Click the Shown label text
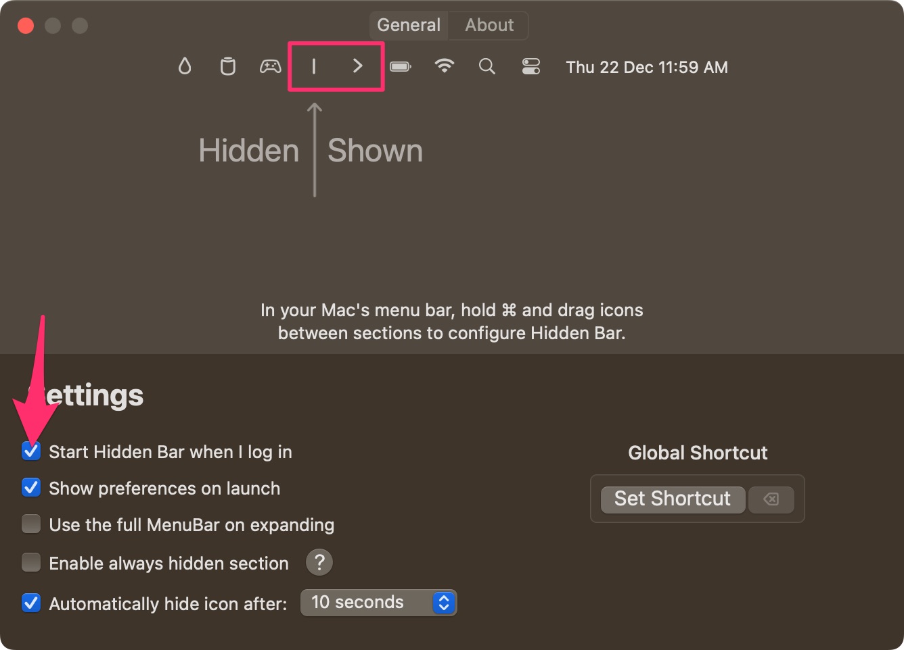 (376, 150)
